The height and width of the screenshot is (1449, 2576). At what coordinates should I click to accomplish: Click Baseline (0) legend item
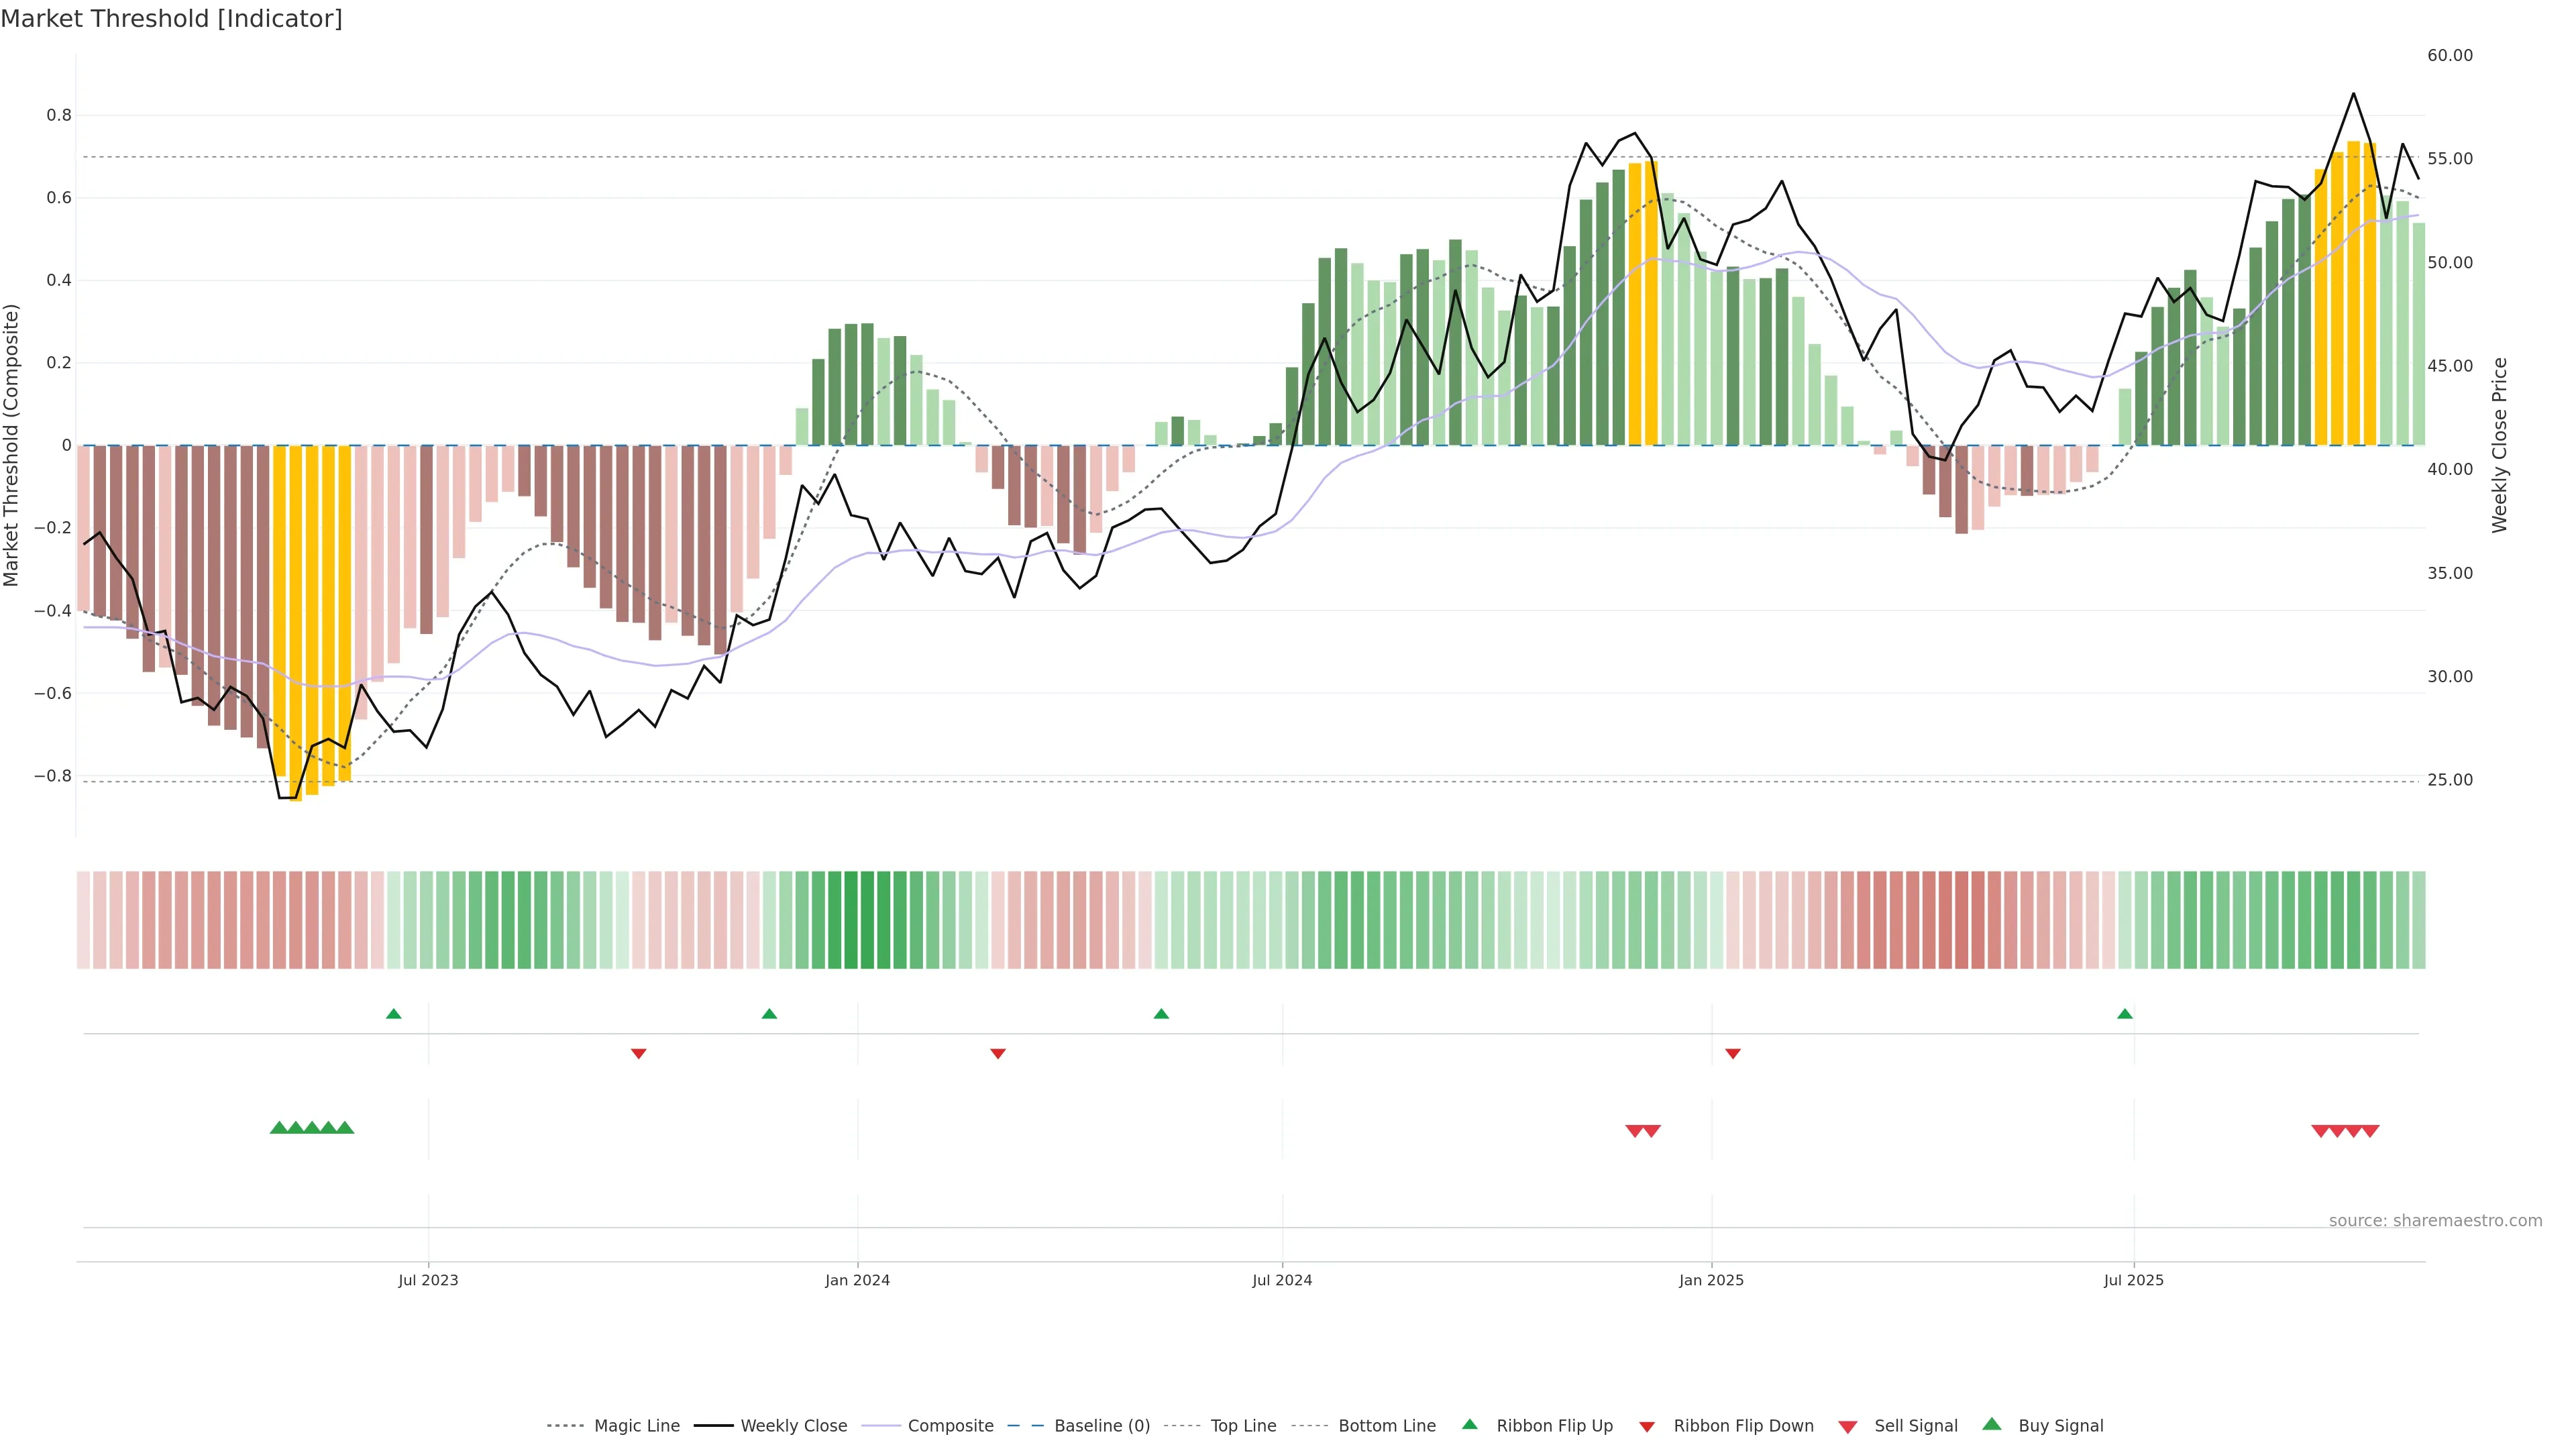[1102, 1426]
